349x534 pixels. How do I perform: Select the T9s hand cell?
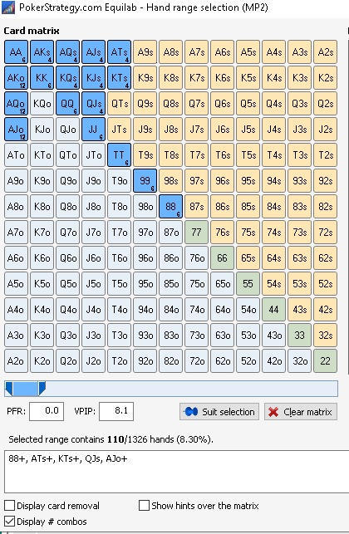click(x=145, y=155)
